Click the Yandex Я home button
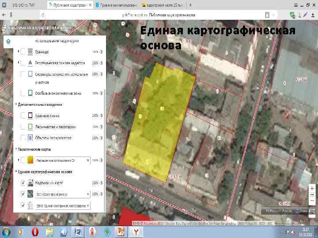318x238 pixels. point(11,15)
